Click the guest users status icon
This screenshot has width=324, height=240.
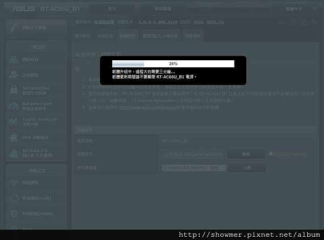tap(294, 22)
